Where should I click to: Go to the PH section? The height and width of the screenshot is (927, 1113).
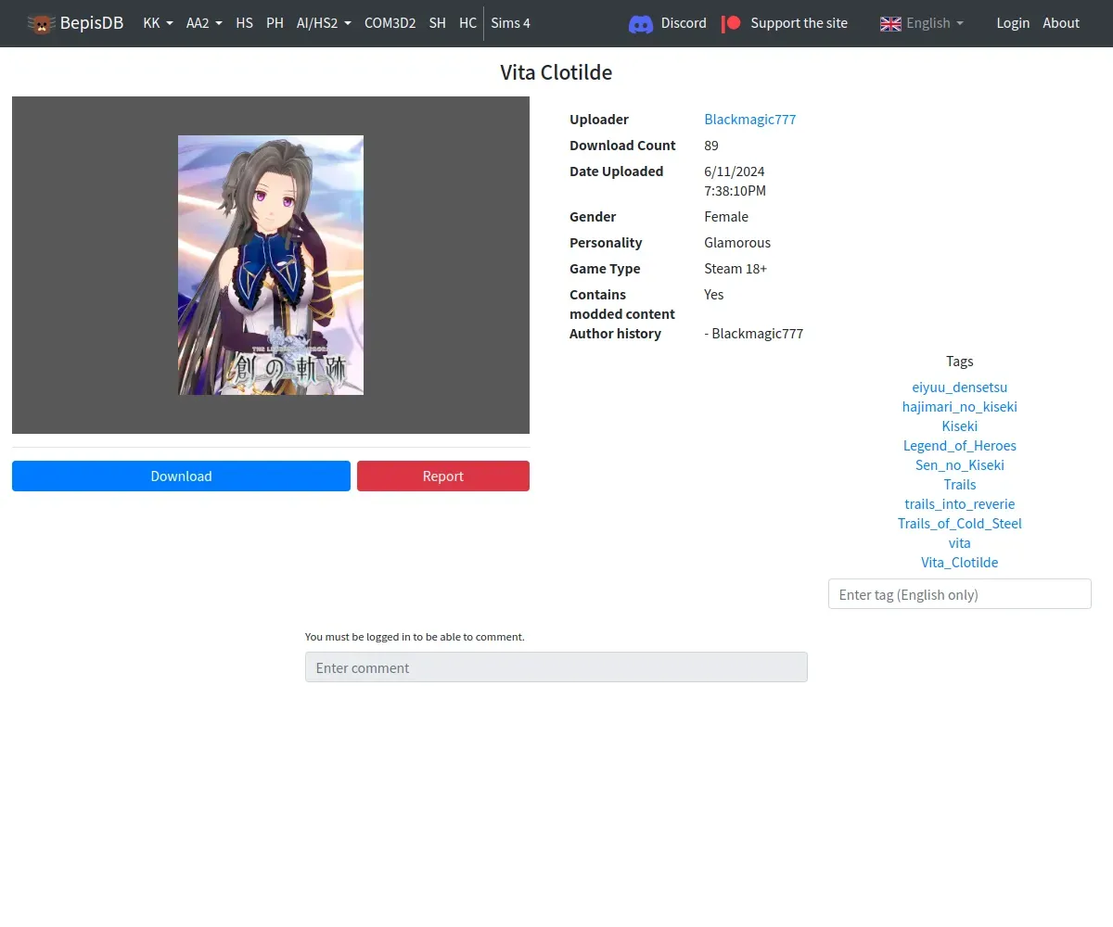click(275, 23)
